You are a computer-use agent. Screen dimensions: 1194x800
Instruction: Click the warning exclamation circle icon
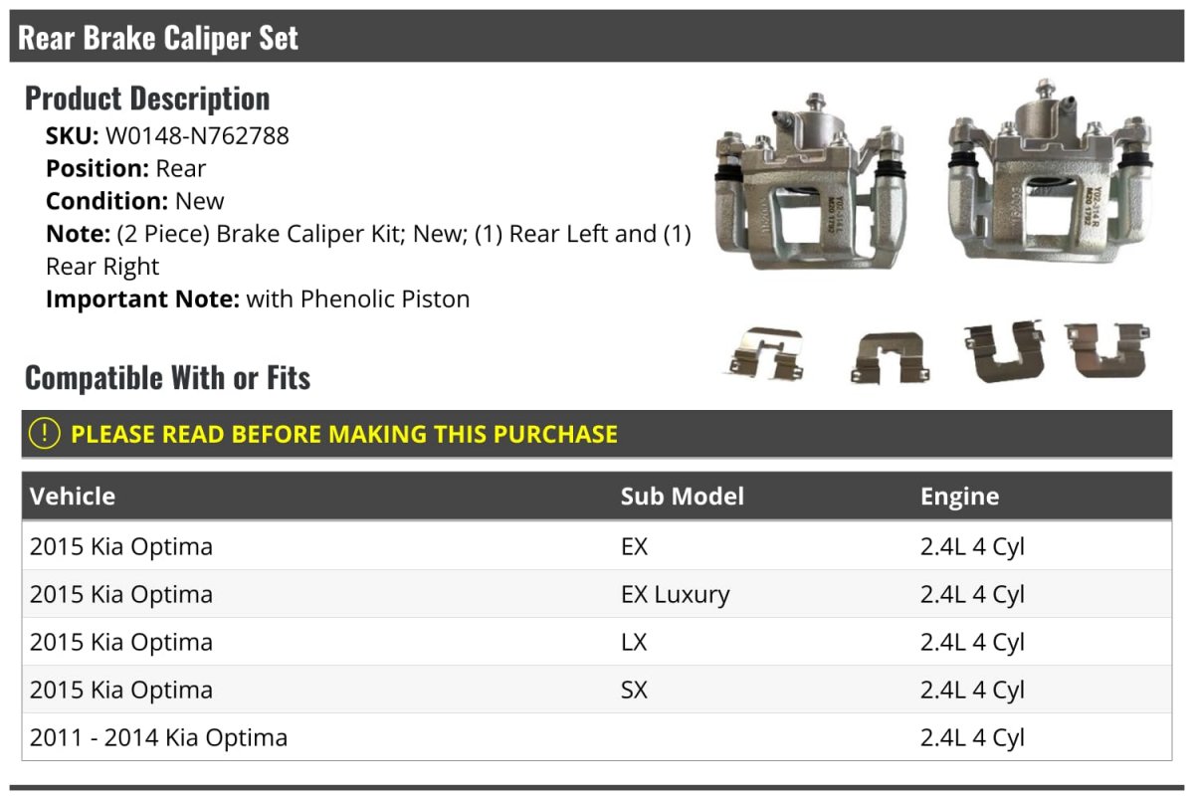pyautogui.click(x=45, y=434)
